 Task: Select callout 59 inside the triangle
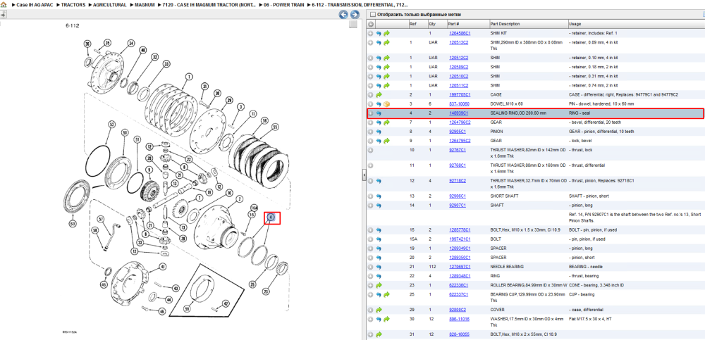(187, 310)
